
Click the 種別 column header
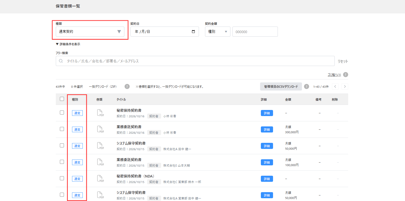click(x=75, y=99)
